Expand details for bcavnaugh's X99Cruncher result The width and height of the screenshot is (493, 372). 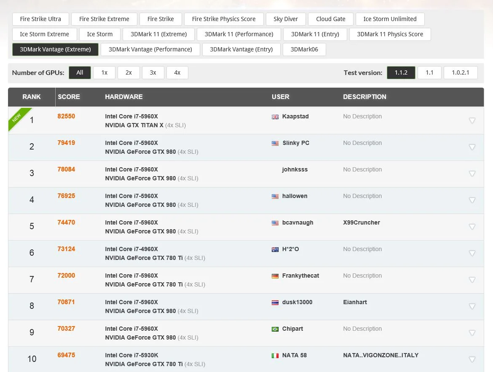click(x=472, y=226)
